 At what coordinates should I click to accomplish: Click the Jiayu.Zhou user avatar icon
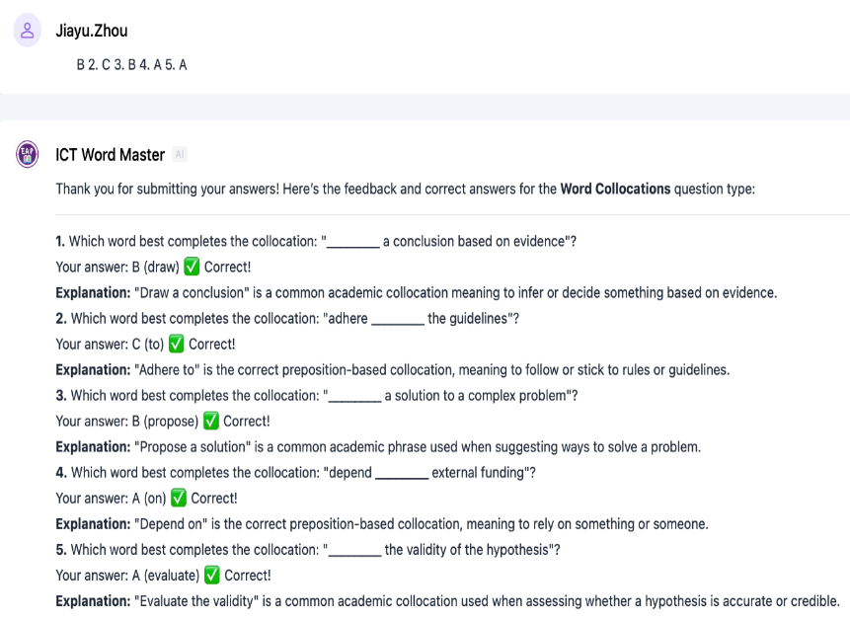pyautogui.click(x=28, y=31)
